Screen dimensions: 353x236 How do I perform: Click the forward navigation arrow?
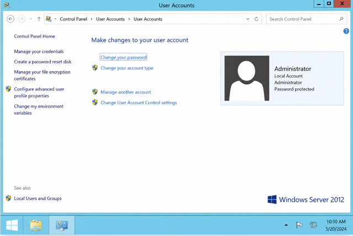point(22,19)
